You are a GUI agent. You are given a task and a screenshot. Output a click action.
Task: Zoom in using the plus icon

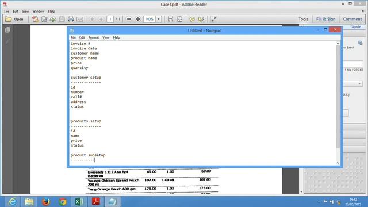tap(138, 19)
